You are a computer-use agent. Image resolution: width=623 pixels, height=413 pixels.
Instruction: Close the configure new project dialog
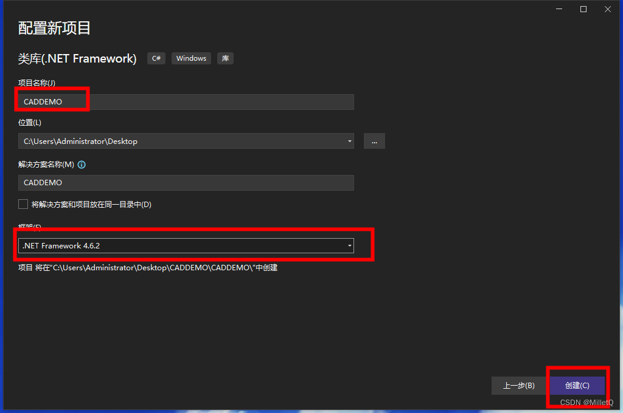[x=608, y=9]
